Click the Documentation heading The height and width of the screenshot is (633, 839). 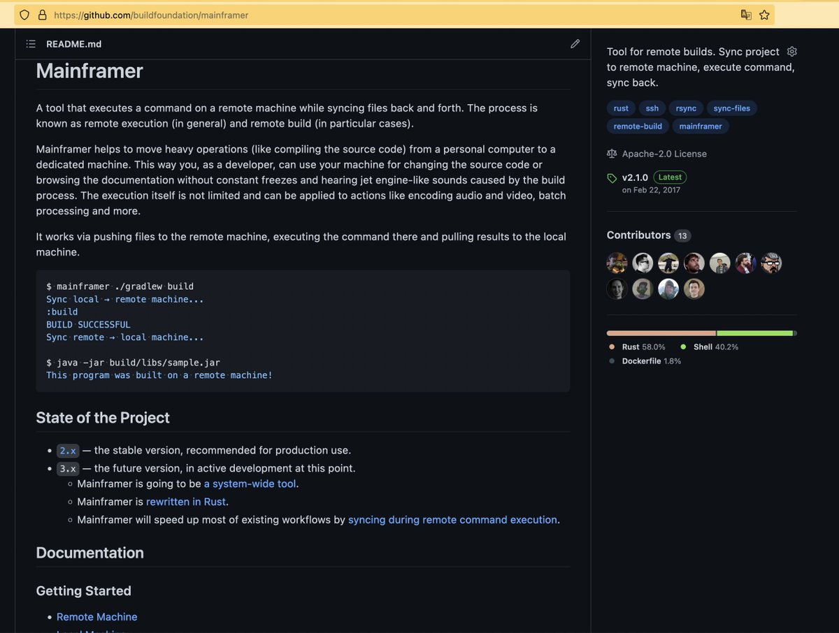coord(89,553)
